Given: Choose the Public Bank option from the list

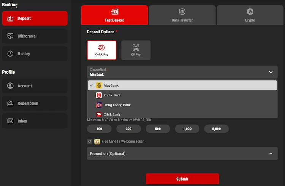Looking at the screenshot, I should [x=182, y=95].
